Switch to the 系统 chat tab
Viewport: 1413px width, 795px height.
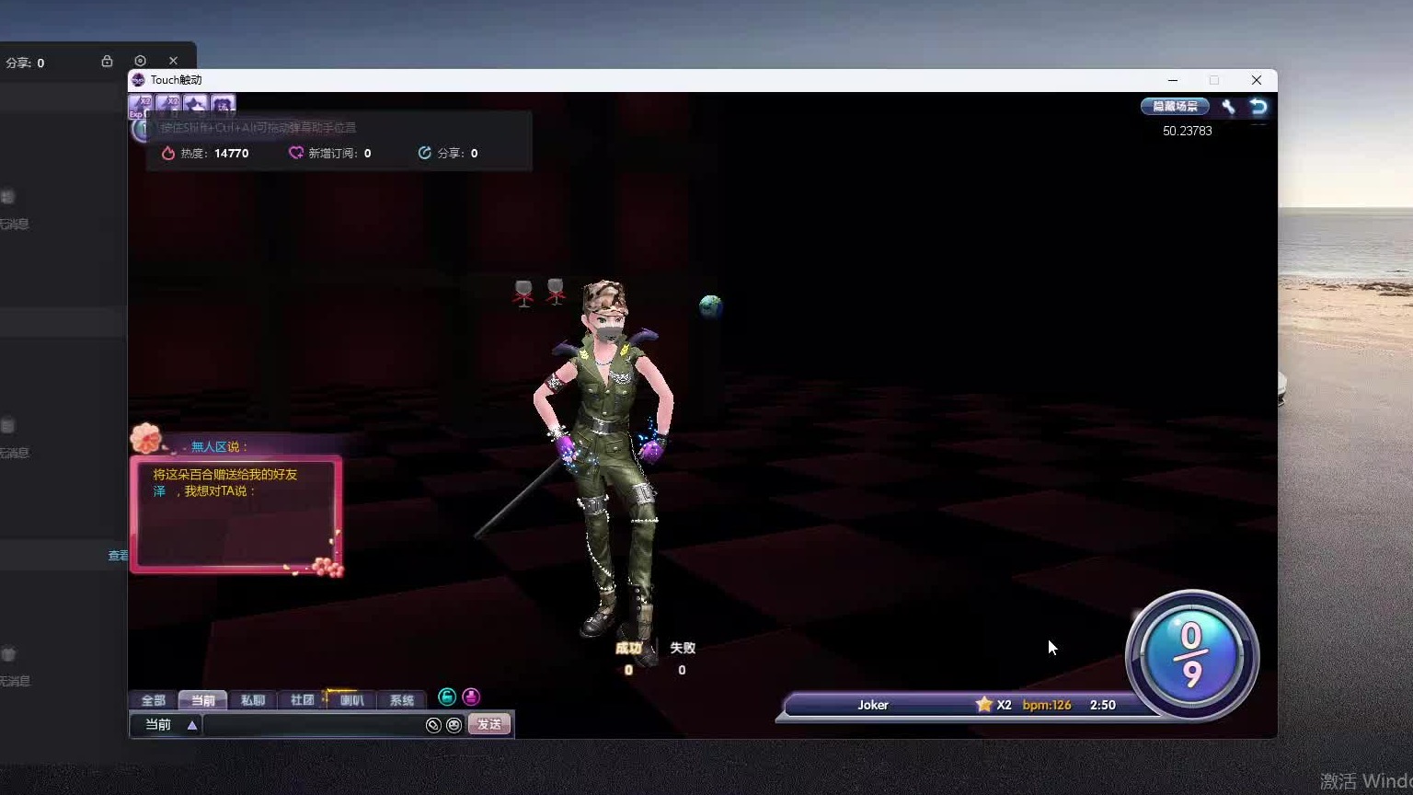(x=402, y=700)
